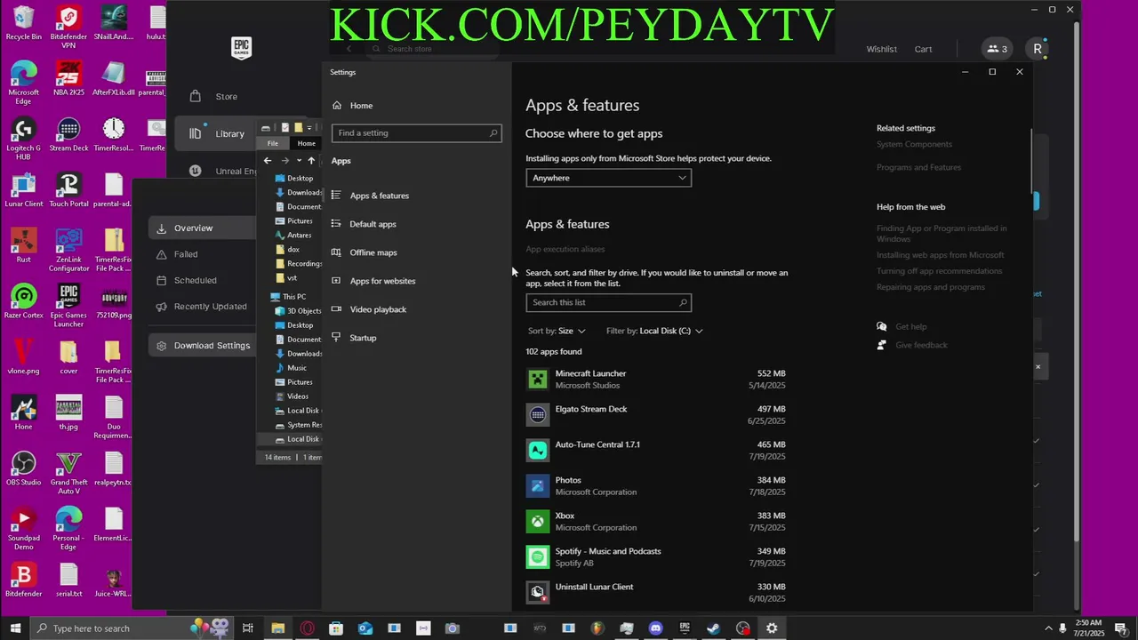Open Recycle Bin desktop icon
Screen dimensions: 1138x640
23,24
